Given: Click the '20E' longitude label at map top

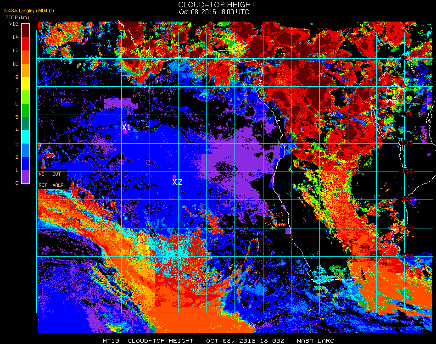Looking at the screenshot, I should (322, 30).
